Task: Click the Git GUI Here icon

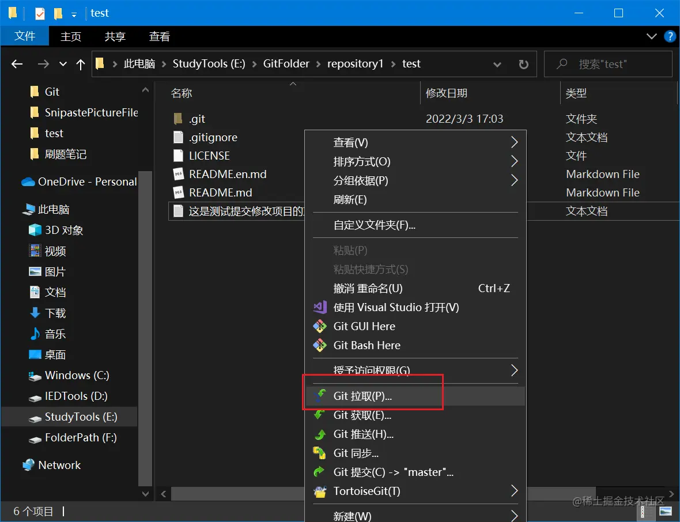Action: [x=320, y=326]
